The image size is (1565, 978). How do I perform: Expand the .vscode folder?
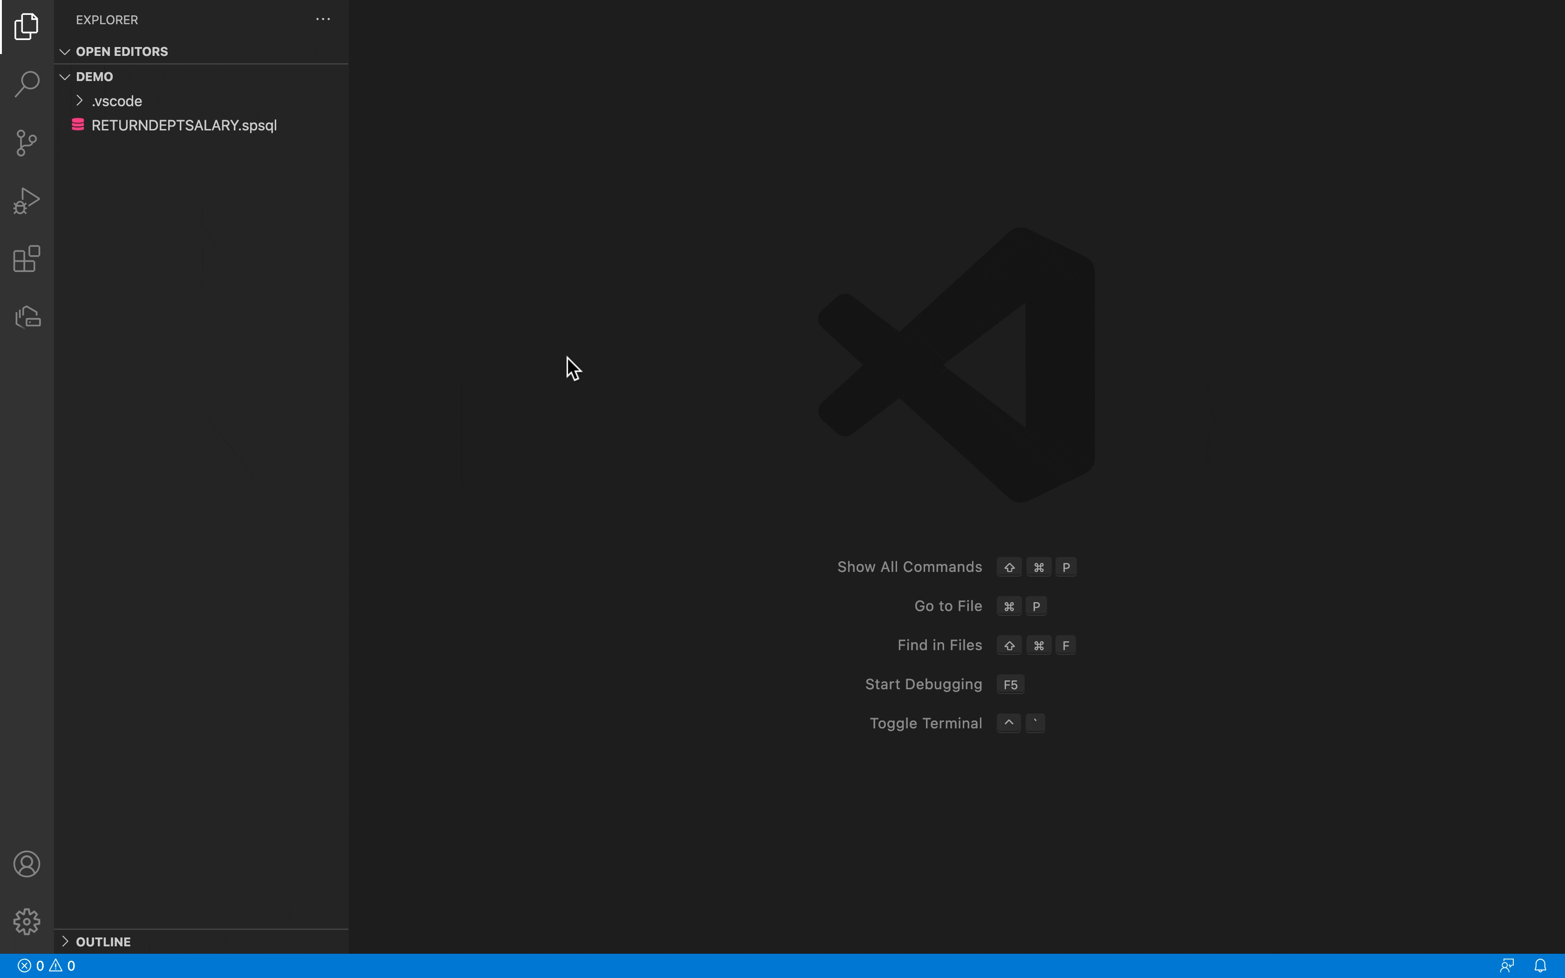pyautogui.click(x=202, y=101)
